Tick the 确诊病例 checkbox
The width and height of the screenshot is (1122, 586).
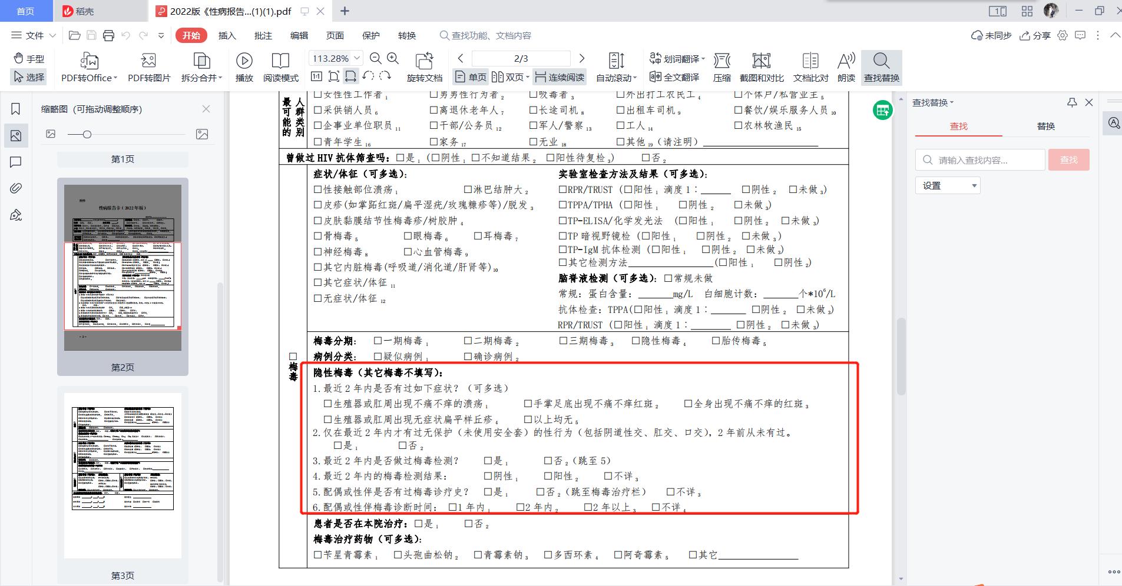pyautogui.click(x=468, y=357)
